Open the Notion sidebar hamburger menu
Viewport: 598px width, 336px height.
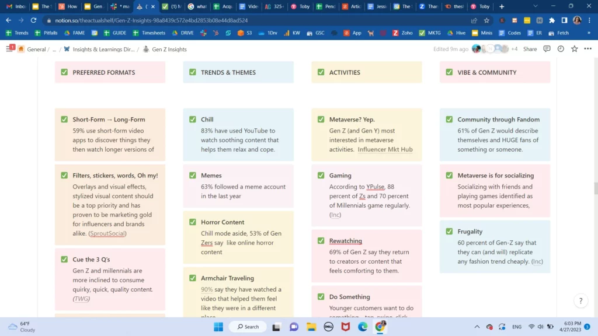coord(9,50)
